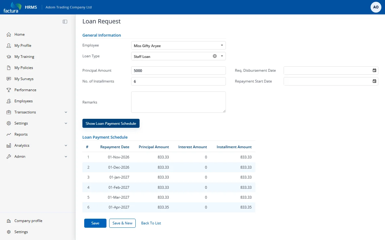Open Req. Disbursement Date calendar picker

click(x=374, y=70)
